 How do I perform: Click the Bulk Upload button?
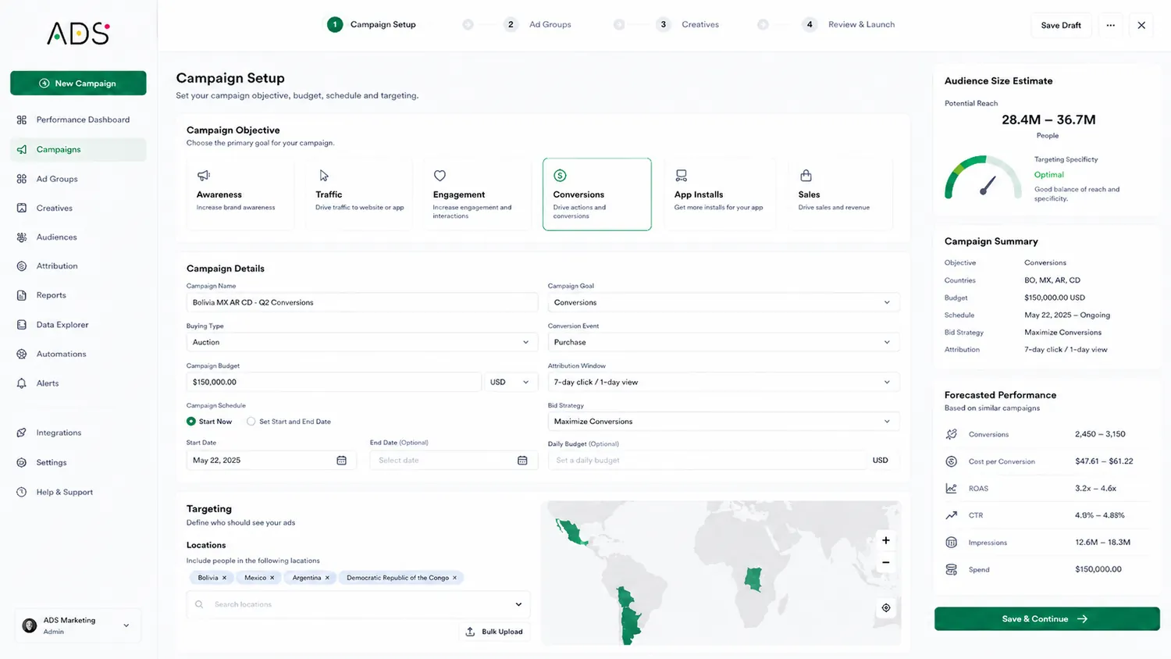[x=494, y=632]
